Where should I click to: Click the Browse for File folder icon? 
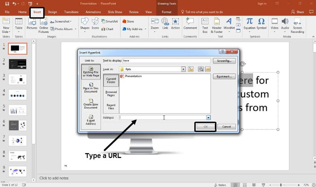tap(208, 69)
